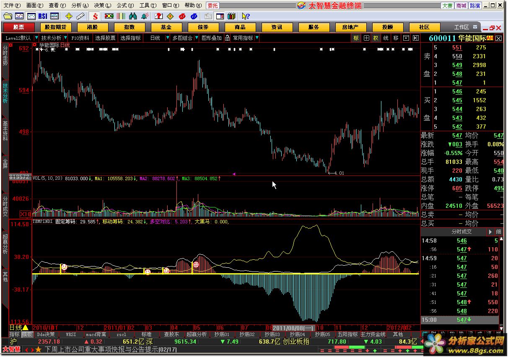Click the RSI indicator toolbar icon

click(42, 16)
